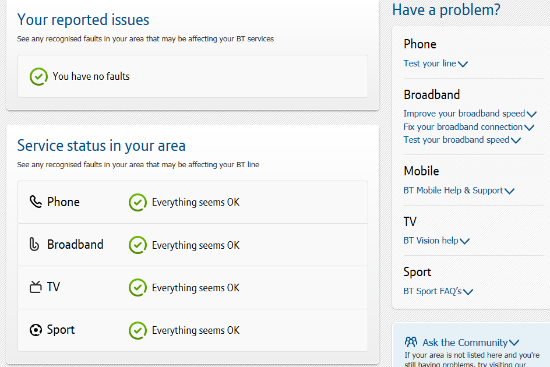Open 'Improve your broadband speed' link

[x=464, y=114]
